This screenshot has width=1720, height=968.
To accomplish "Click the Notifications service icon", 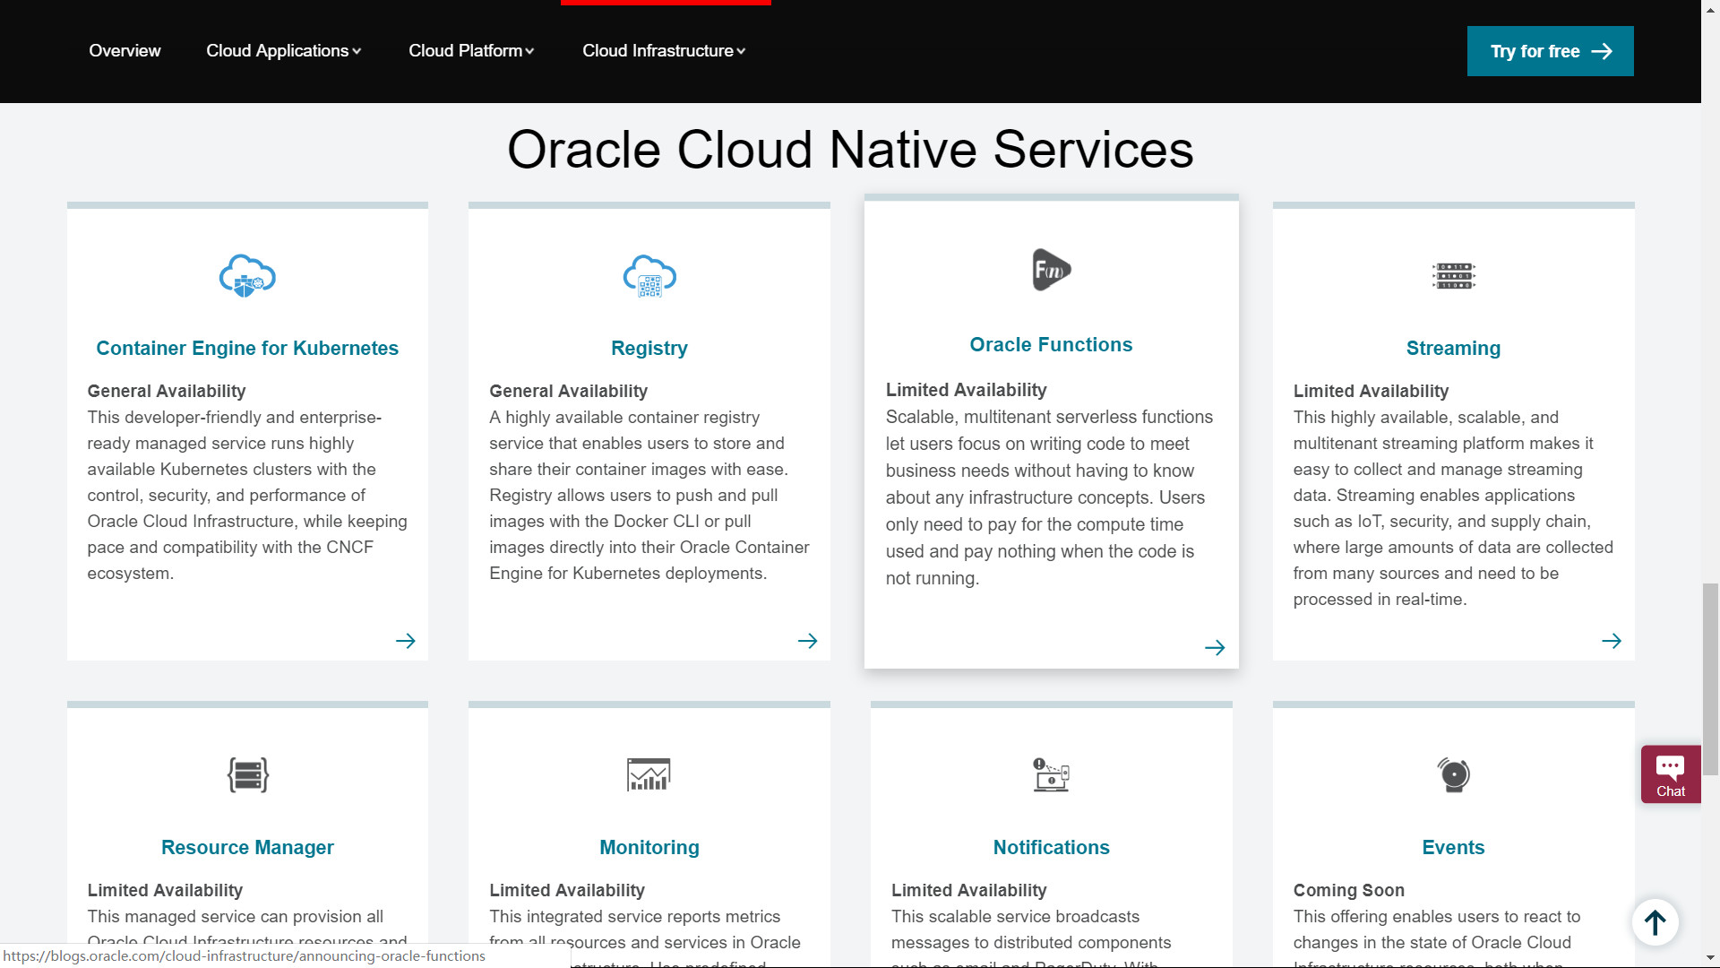I will click(1051, 774).
